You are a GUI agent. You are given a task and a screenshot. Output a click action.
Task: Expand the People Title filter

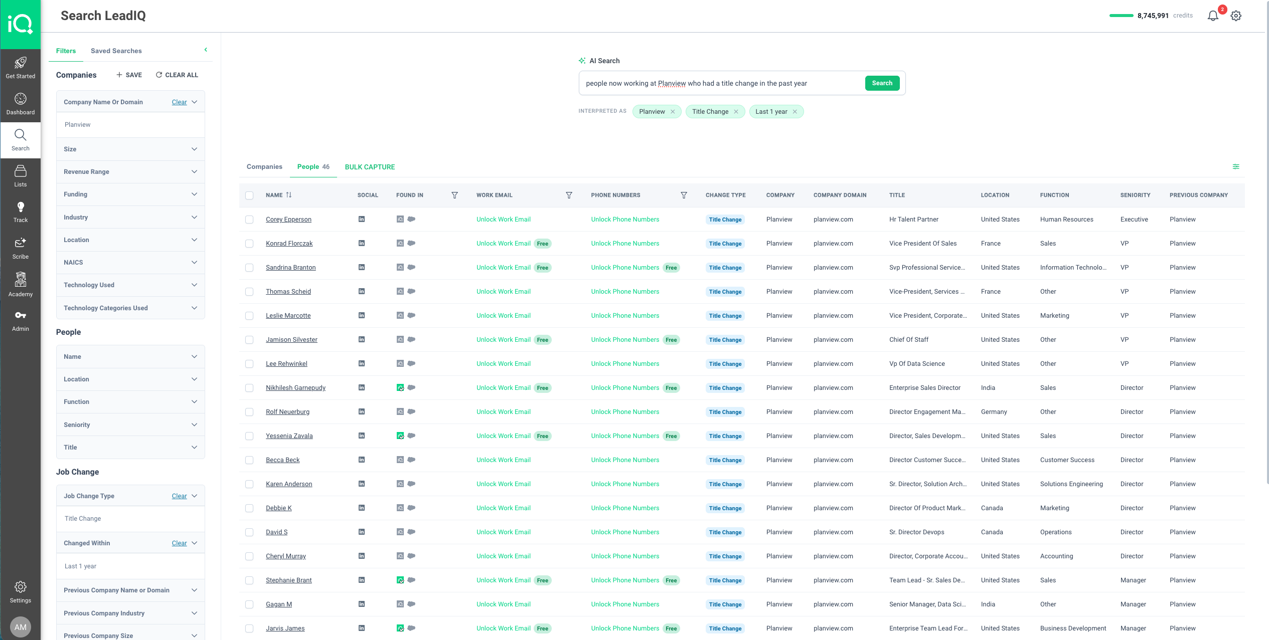[x=130, y=448]
